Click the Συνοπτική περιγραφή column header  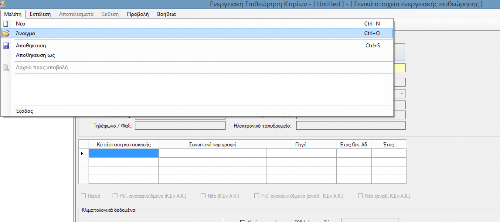(x=213, y=144)
